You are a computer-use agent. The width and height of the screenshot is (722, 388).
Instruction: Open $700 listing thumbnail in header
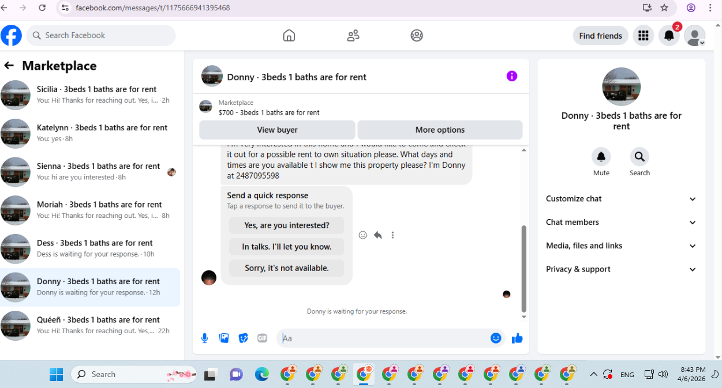205,107
